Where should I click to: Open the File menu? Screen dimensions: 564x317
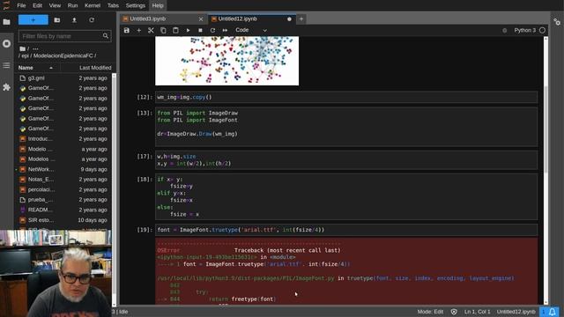pos(21,5)
